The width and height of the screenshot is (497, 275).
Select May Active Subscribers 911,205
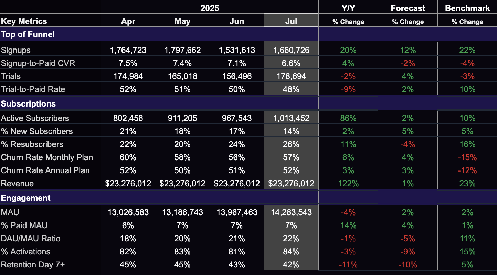182,118
